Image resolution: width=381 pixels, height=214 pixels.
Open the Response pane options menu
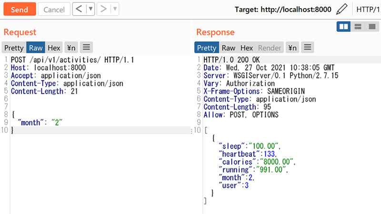[308, 47]
